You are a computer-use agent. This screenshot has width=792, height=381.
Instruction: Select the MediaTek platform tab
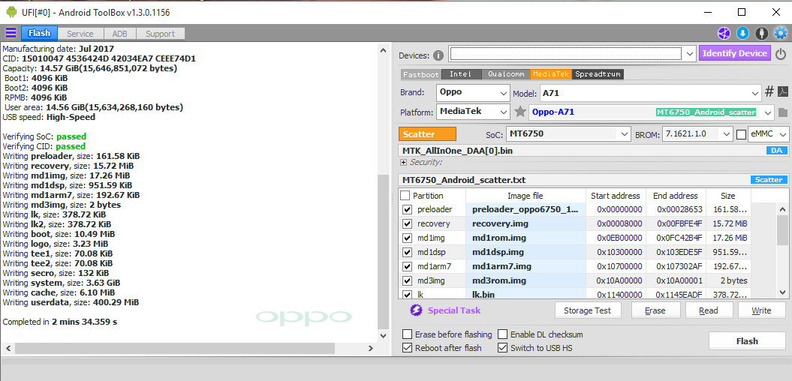[x=551, y=74]
